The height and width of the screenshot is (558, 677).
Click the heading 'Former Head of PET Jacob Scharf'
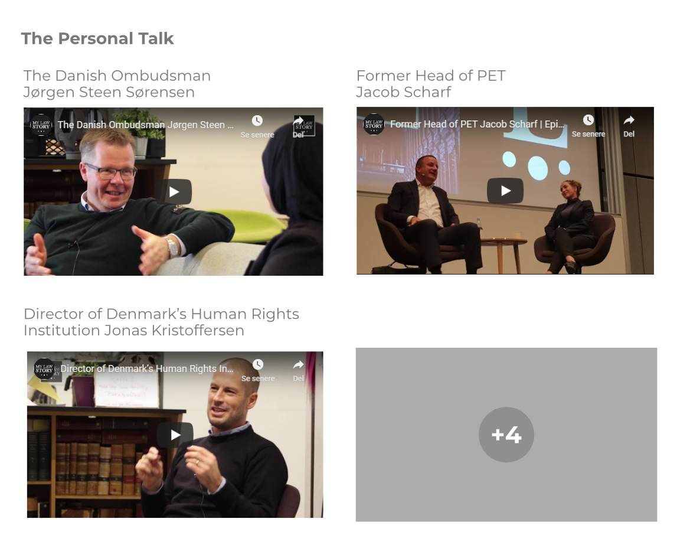point(430,84)
